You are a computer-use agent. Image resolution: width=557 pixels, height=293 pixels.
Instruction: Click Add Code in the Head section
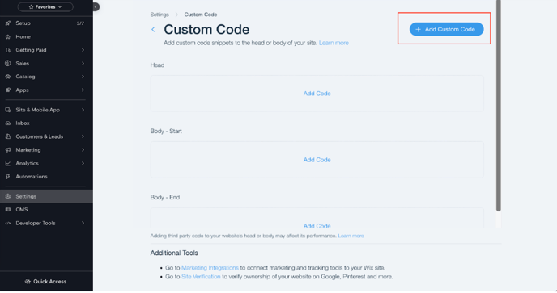317,94
